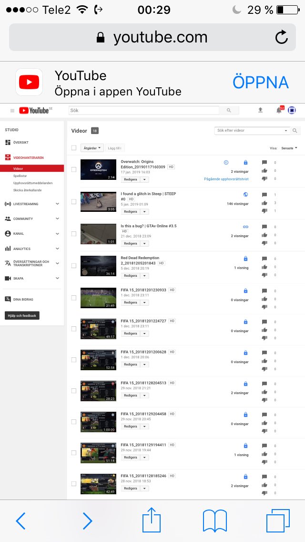This screenshot has width=305, height=542.
Task: Select checkbox for FIFA 15_20181201224727
Action: point(73,329)
